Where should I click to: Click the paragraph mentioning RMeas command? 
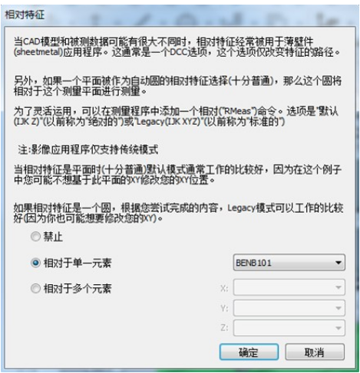point(176,116)
